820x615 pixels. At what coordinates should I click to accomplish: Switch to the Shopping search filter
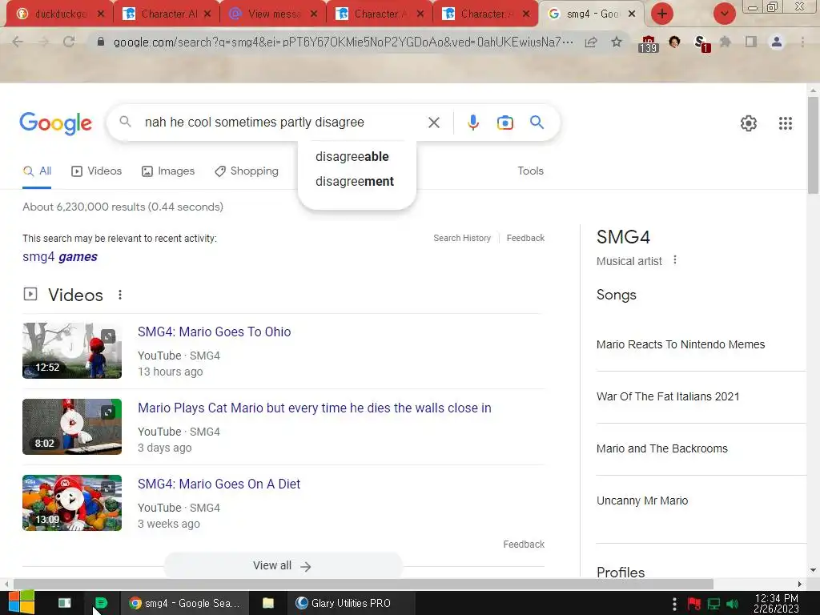tap(247, 171)
